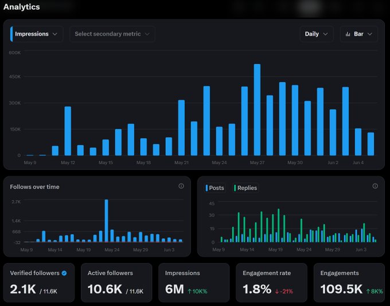Open the Bar chart type dropdown

click(x=359, y=34)
